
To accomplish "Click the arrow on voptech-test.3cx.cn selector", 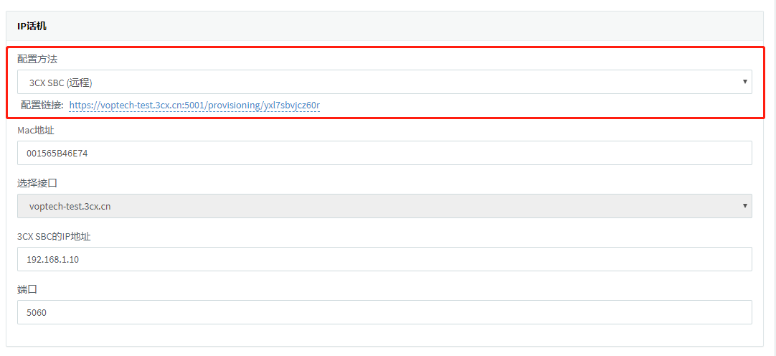I will click(x=745, y=206).
